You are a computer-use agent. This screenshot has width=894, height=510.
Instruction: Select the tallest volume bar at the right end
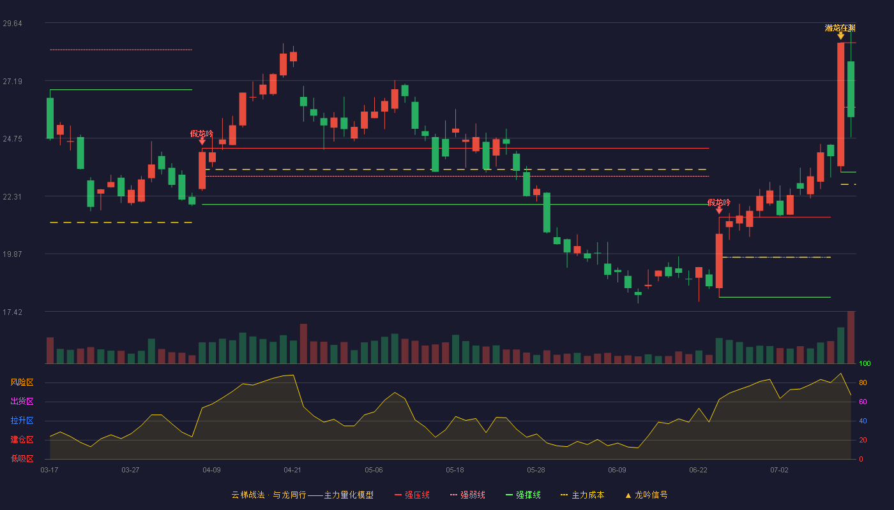(851, 337)
